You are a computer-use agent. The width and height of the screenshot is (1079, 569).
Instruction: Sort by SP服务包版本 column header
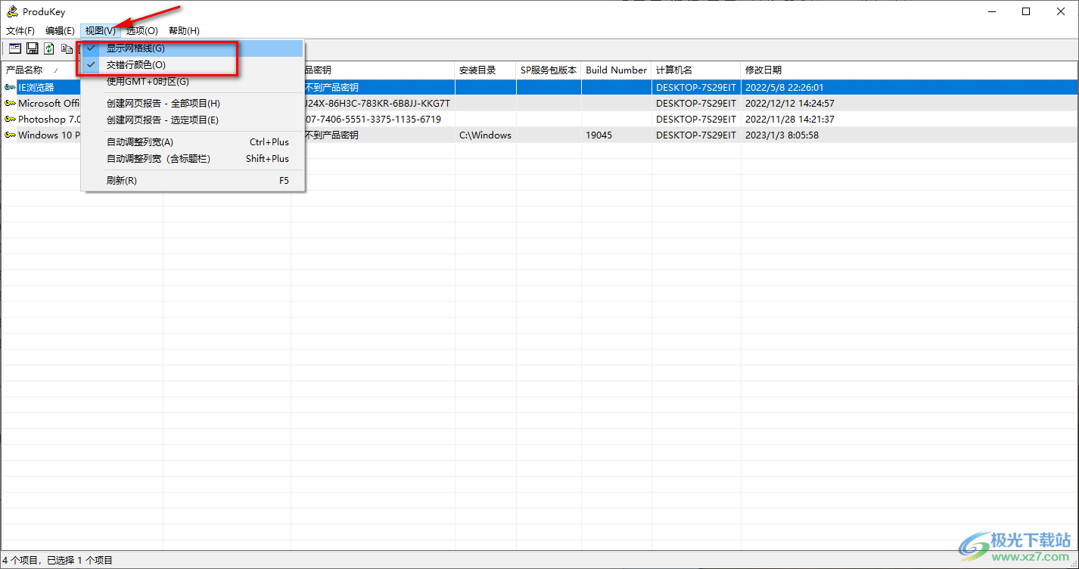549,70
